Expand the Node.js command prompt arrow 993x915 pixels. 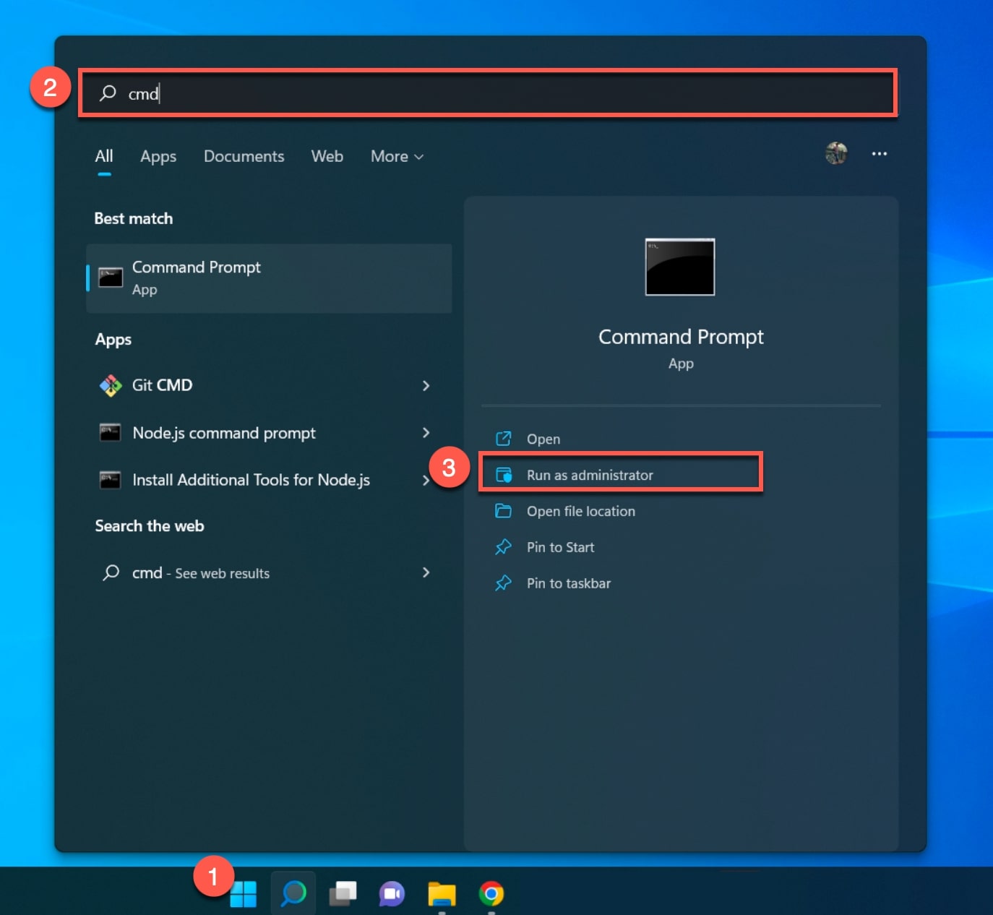coord(426,433)
